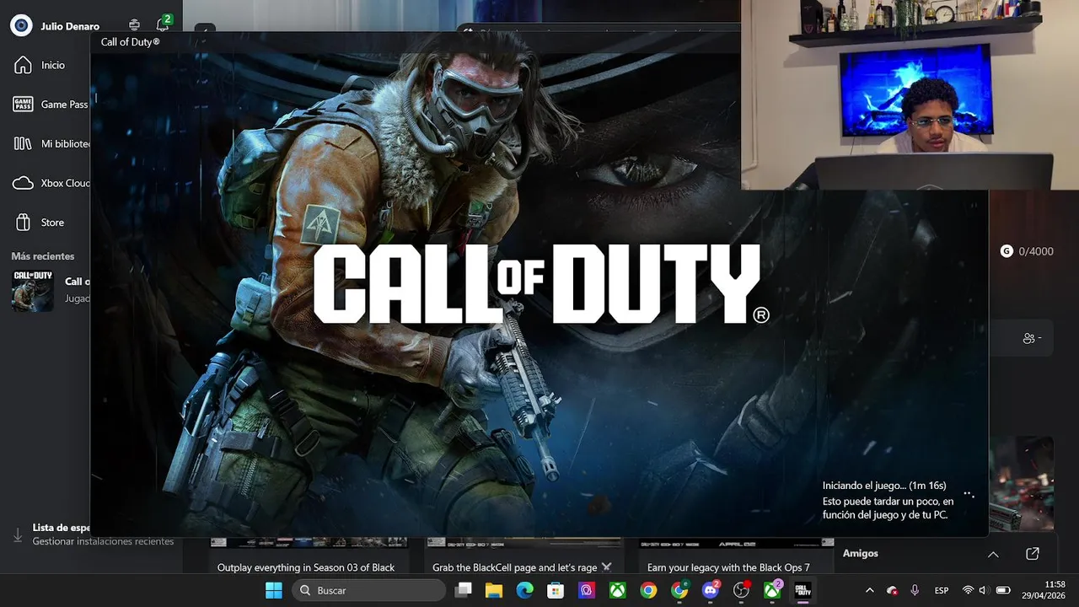Viewport: 1079px width, 607px height.
Task: Open the Call of Duty recent game thumbnail
Action: (33, 290)
